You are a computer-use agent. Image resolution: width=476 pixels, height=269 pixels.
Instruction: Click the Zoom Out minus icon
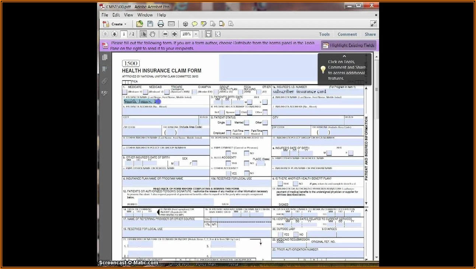[165, 34]
